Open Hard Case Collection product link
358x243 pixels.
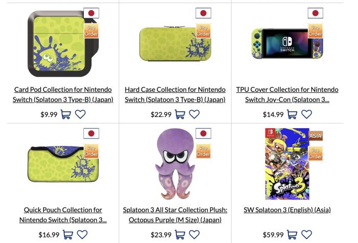point(175,94)
